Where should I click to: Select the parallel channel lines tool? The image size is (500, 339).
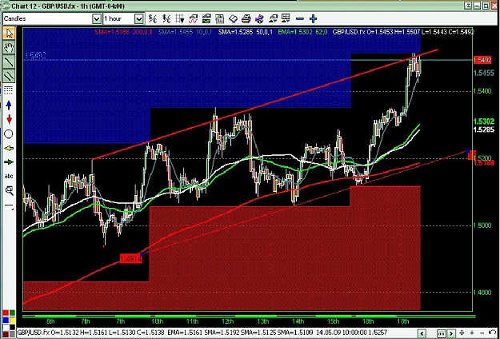click(x=10, y=76)
